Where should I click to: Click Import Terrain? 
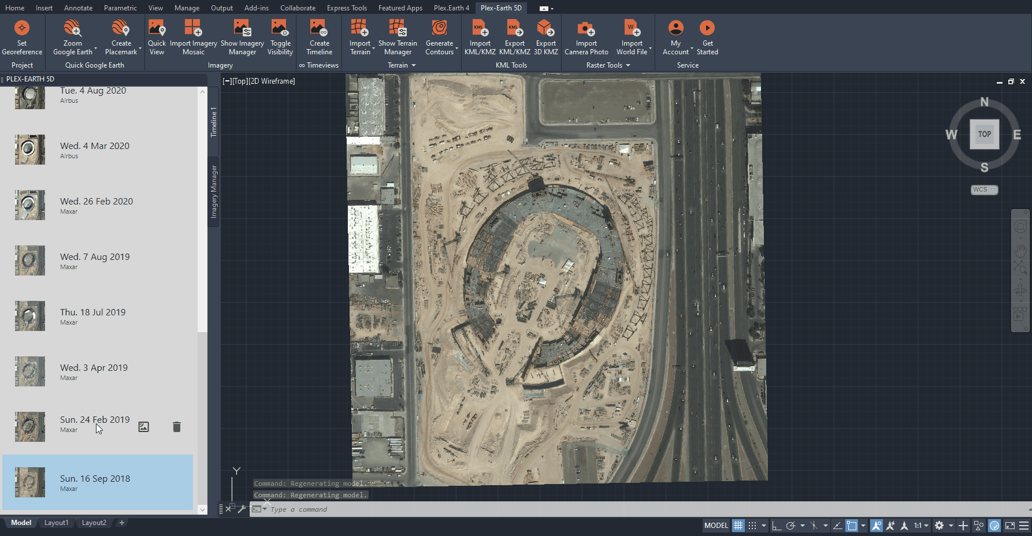(x=360, y=38)
